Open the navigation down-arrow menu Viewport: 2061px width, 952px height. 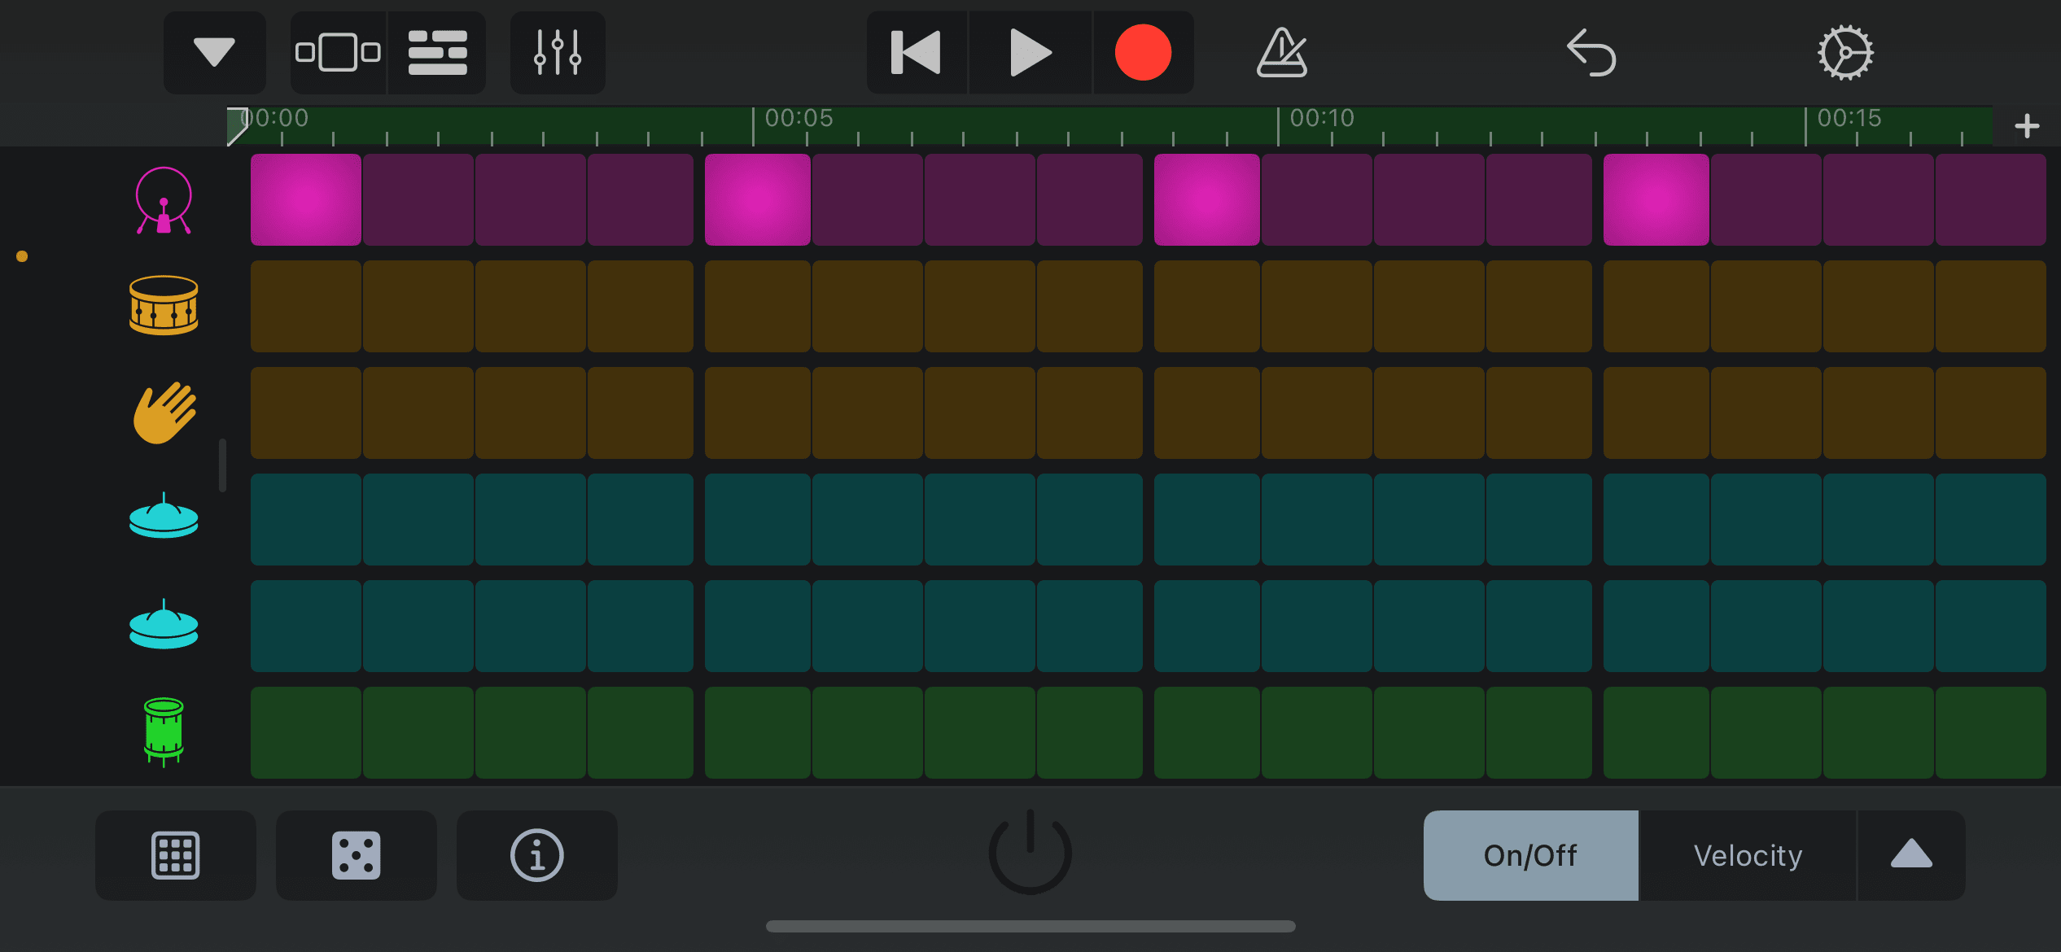click(214, 53)
